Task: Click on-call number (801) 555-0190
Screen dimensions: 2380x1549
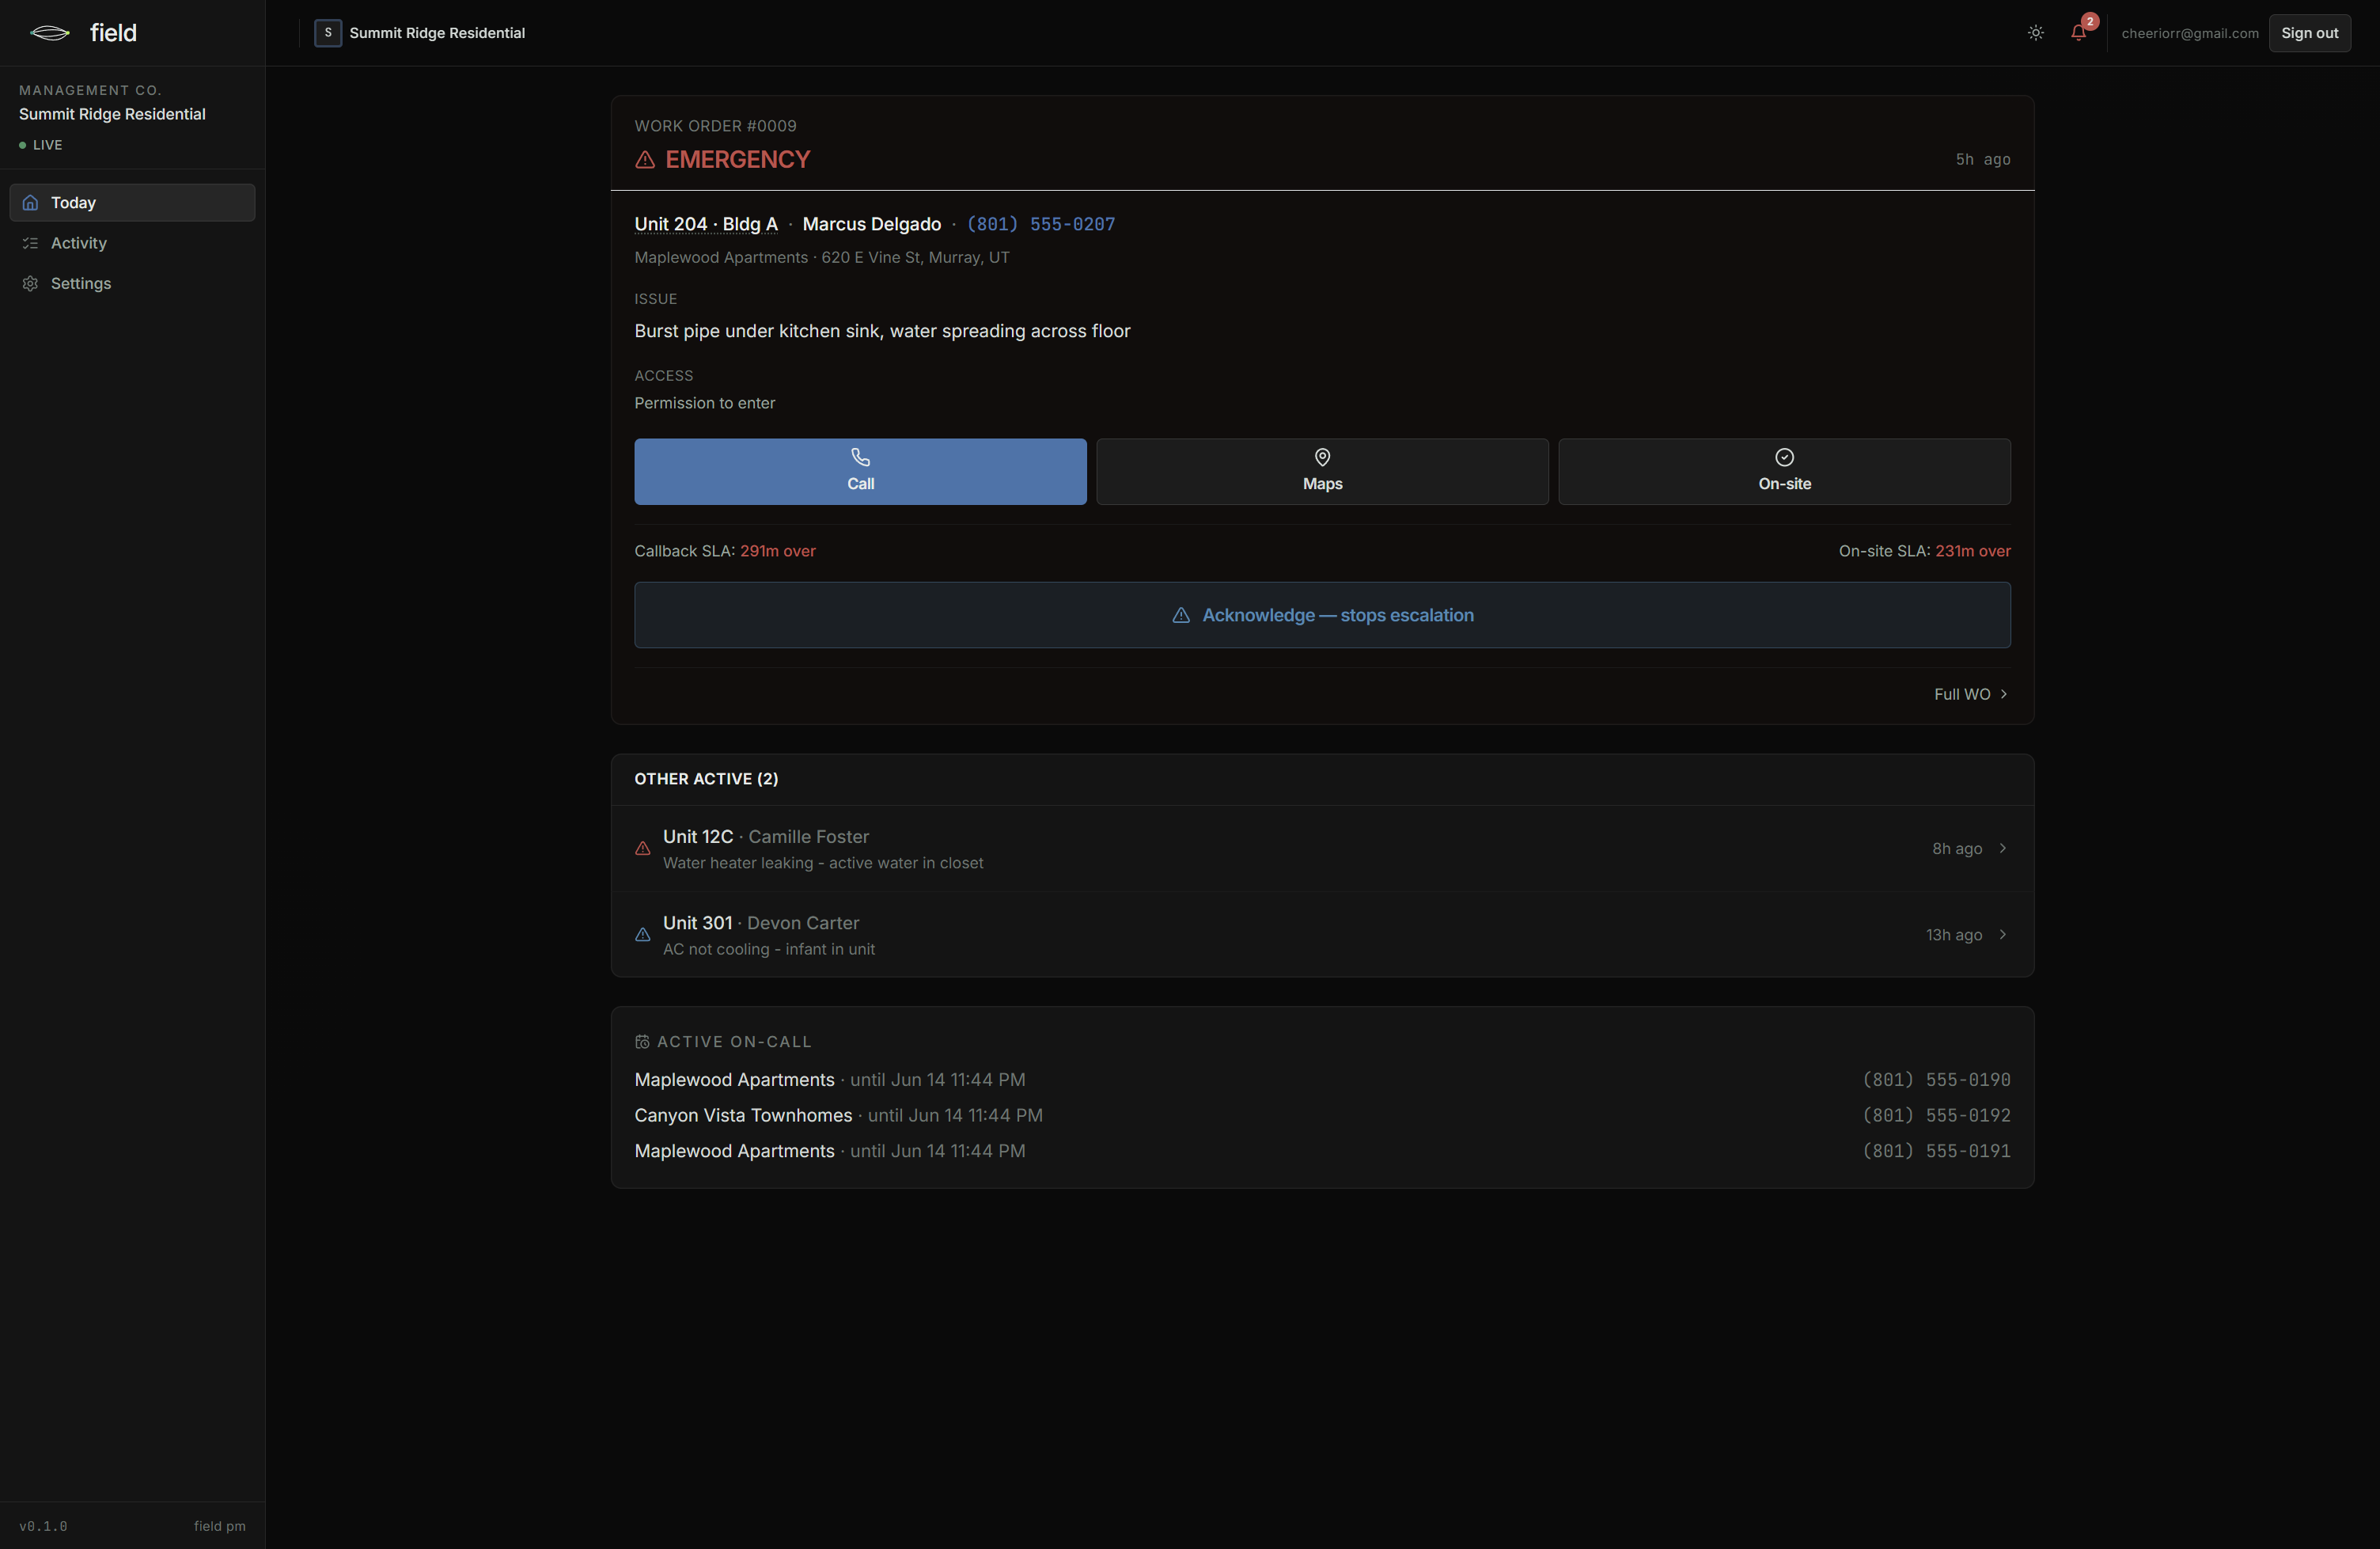Action: 1936,1080
